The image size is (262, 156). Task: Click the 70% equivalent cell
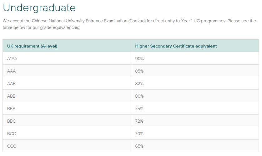tap(195, 134)
